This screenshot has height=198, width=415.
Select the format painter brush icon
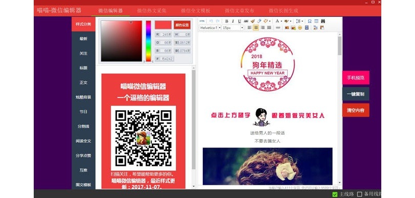click(253, 21)
